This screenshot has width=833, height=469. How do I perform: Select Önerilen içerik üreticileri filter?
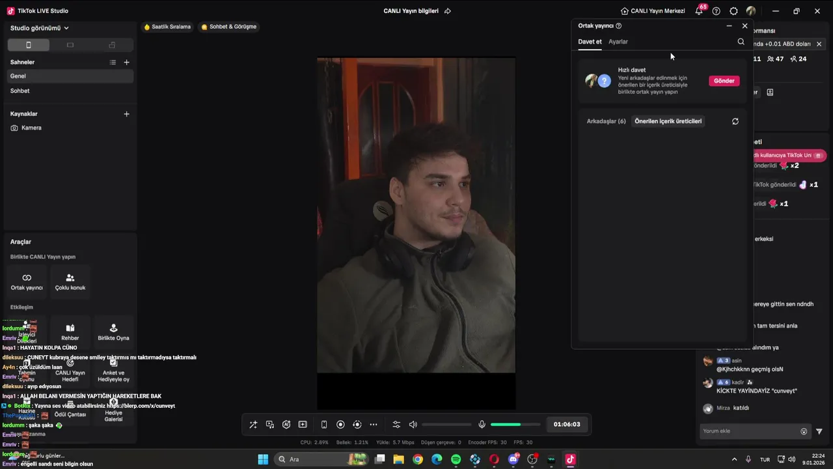click(668, 121)
